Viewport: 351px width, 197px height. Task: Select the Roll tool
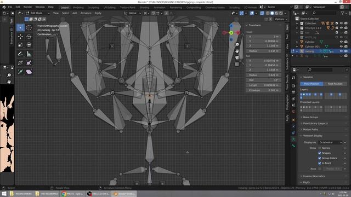click(x=20, y=63)
